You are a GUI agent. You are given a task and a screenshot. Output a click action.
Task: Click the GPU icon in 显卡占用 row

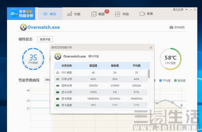[58, 92]
